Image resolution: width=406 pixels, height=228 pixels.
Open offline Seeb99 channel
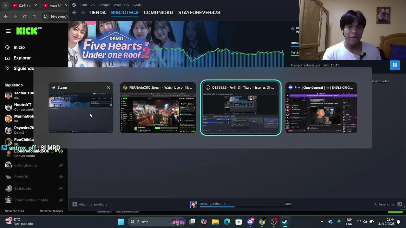point(34,177)
